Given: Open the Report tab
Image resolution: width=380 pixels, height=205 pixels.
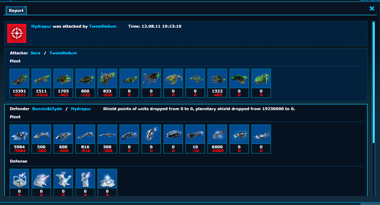Looking at the screenshot, I should pos(16,10).
